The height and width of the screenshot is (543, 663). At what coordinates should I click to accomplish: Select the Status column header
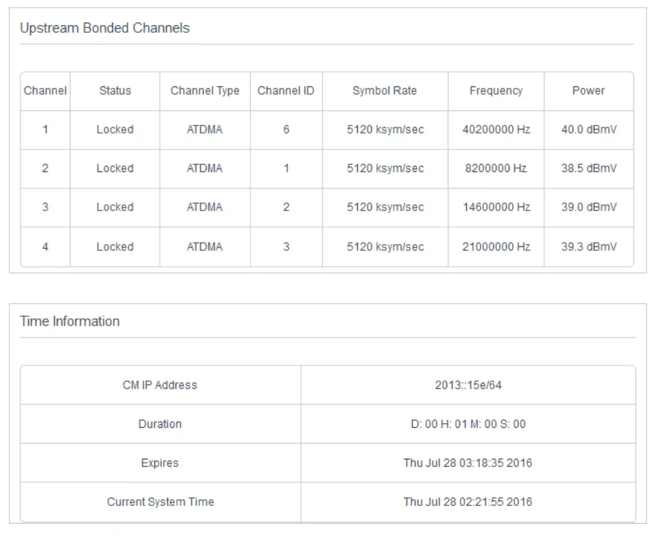pyautogui.click(x=114, y=90)
